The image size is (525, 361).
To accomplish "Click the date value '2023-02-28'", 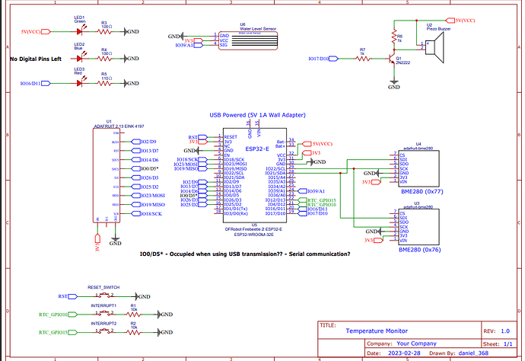I will [404, 353].
